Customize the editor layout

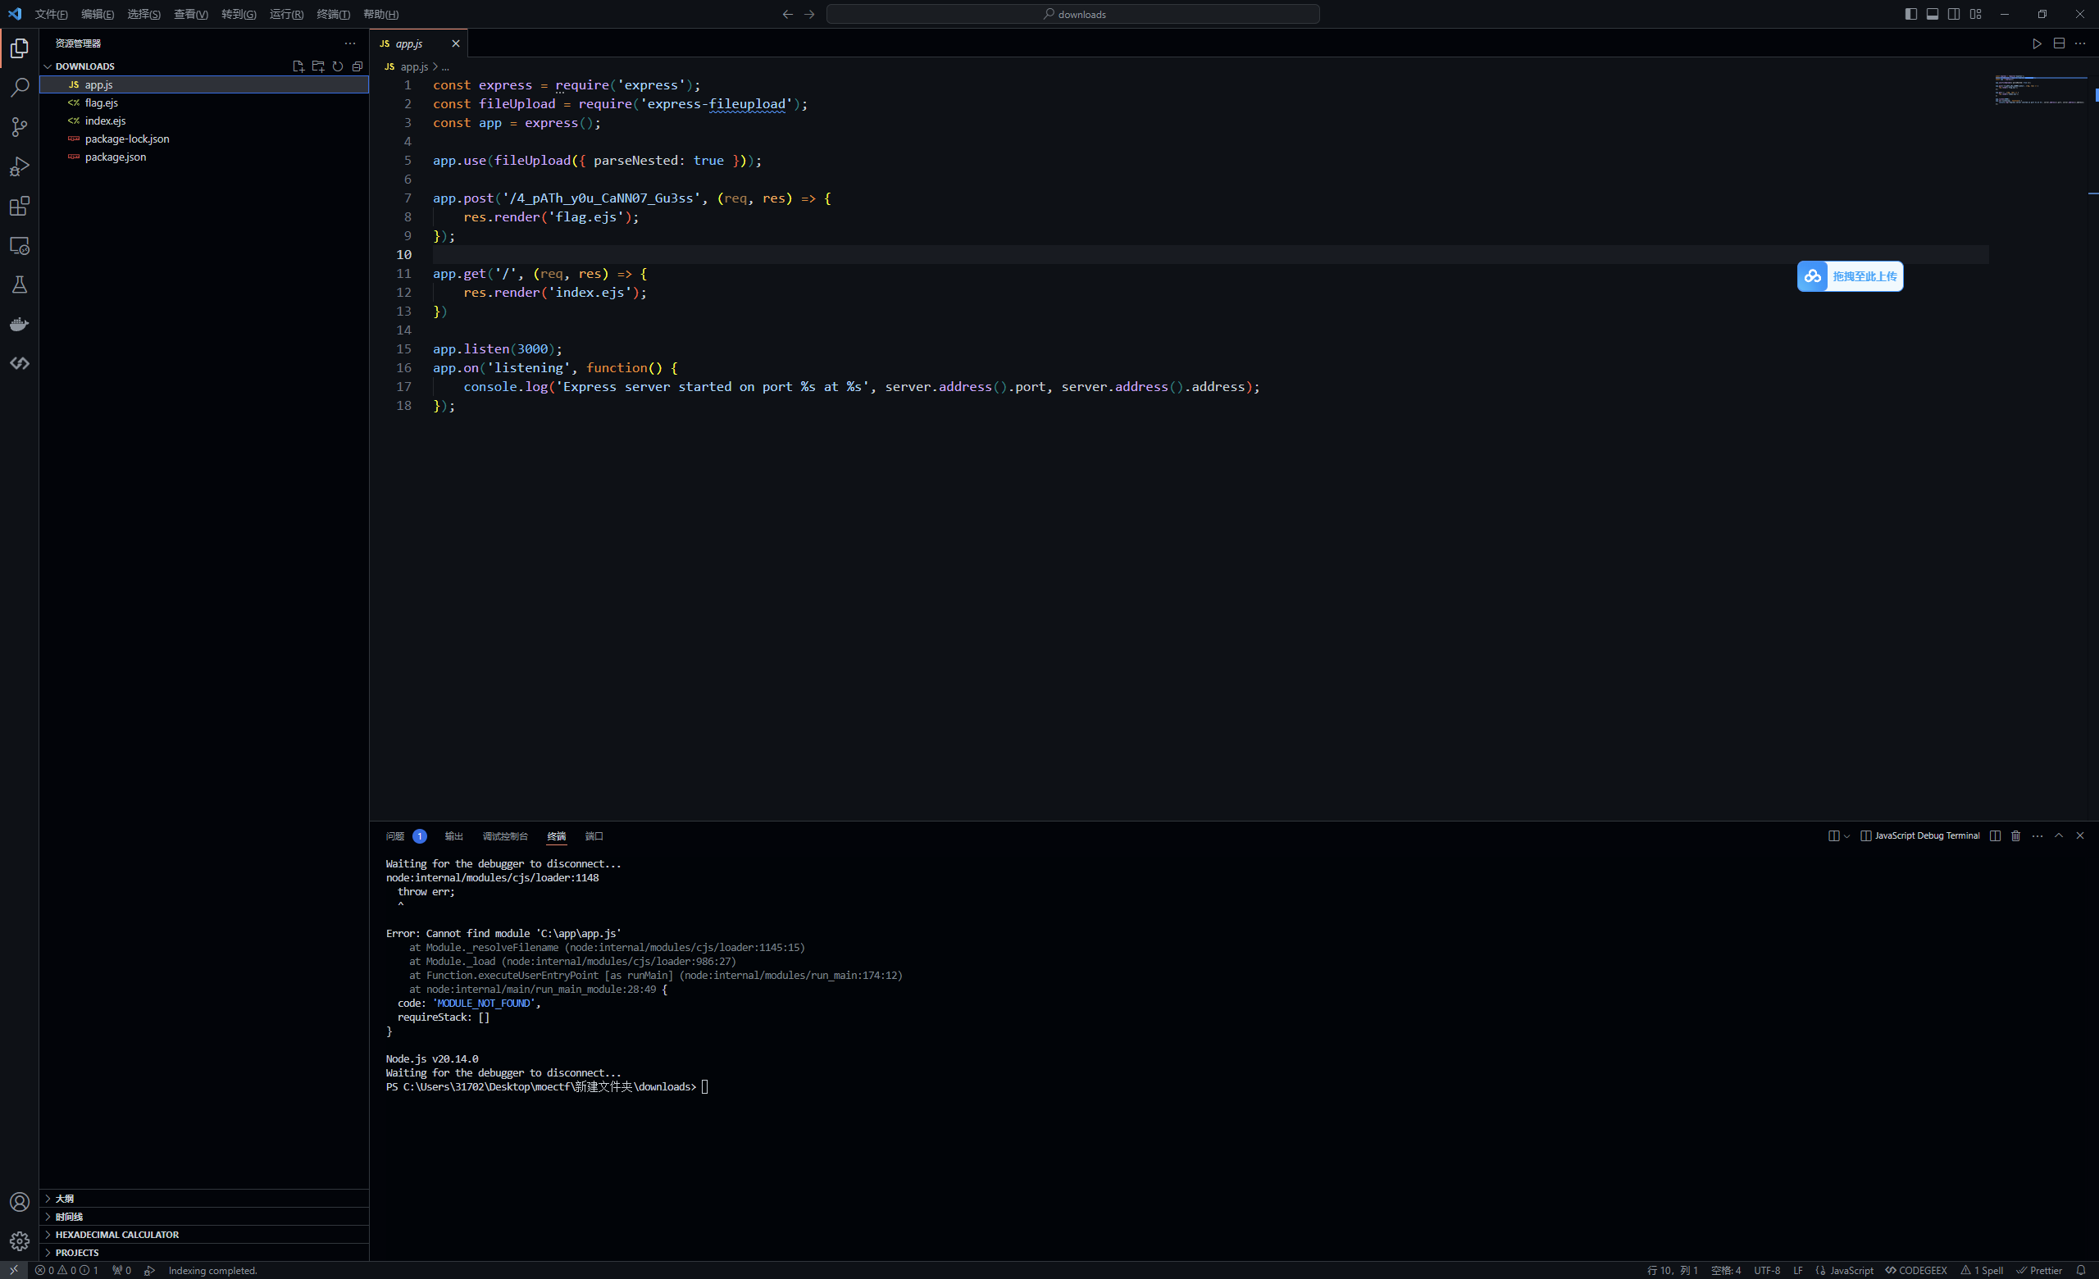point(1975,15)
